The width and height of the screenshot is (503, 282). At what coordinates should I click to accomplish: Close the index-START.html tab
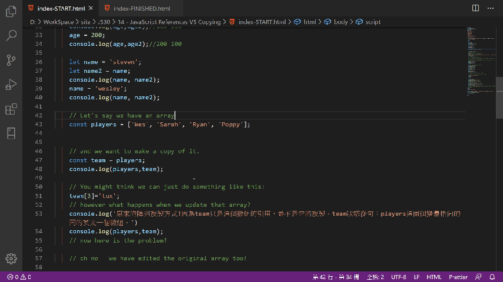pos(91,8)
